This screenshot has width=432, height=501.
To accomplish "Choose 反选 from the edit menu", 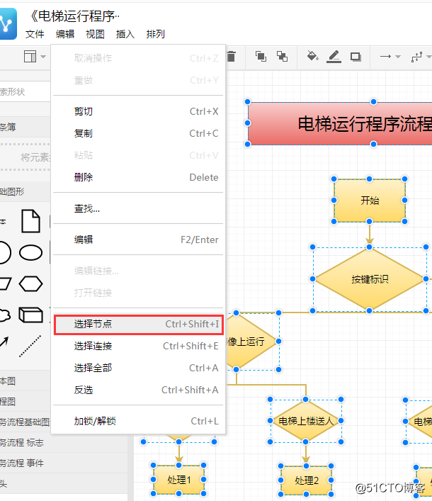I will (x=138, y=390).
